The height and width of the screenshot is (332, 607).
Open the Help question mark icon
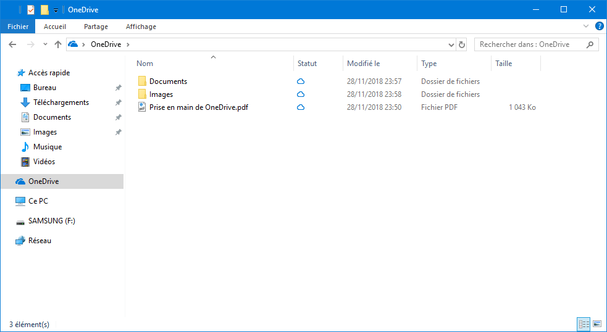click(x=599, y=26)
